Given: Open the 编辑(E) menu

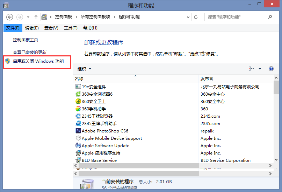Looking at the screenshot, I should click(32, 28).
